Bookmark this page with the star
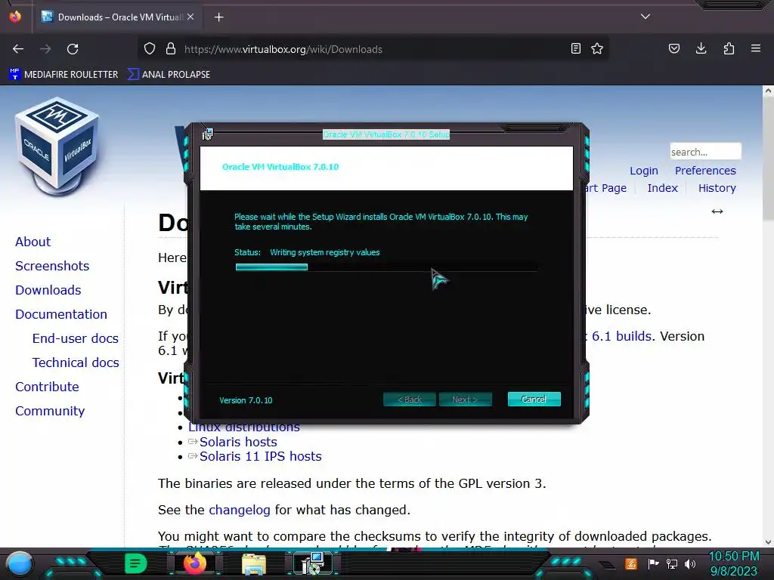The height and width of the screenshot is (580, 774). (597, 49)
